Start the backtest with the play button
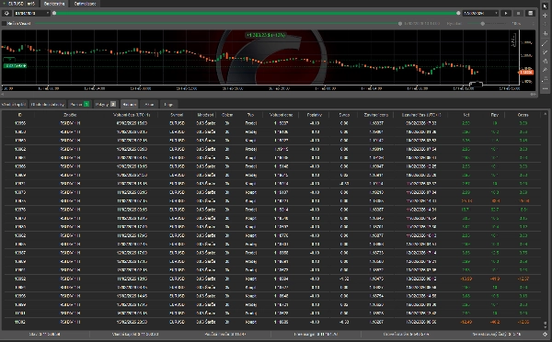Screen dimensions: 552x342 tap(506, 14)
